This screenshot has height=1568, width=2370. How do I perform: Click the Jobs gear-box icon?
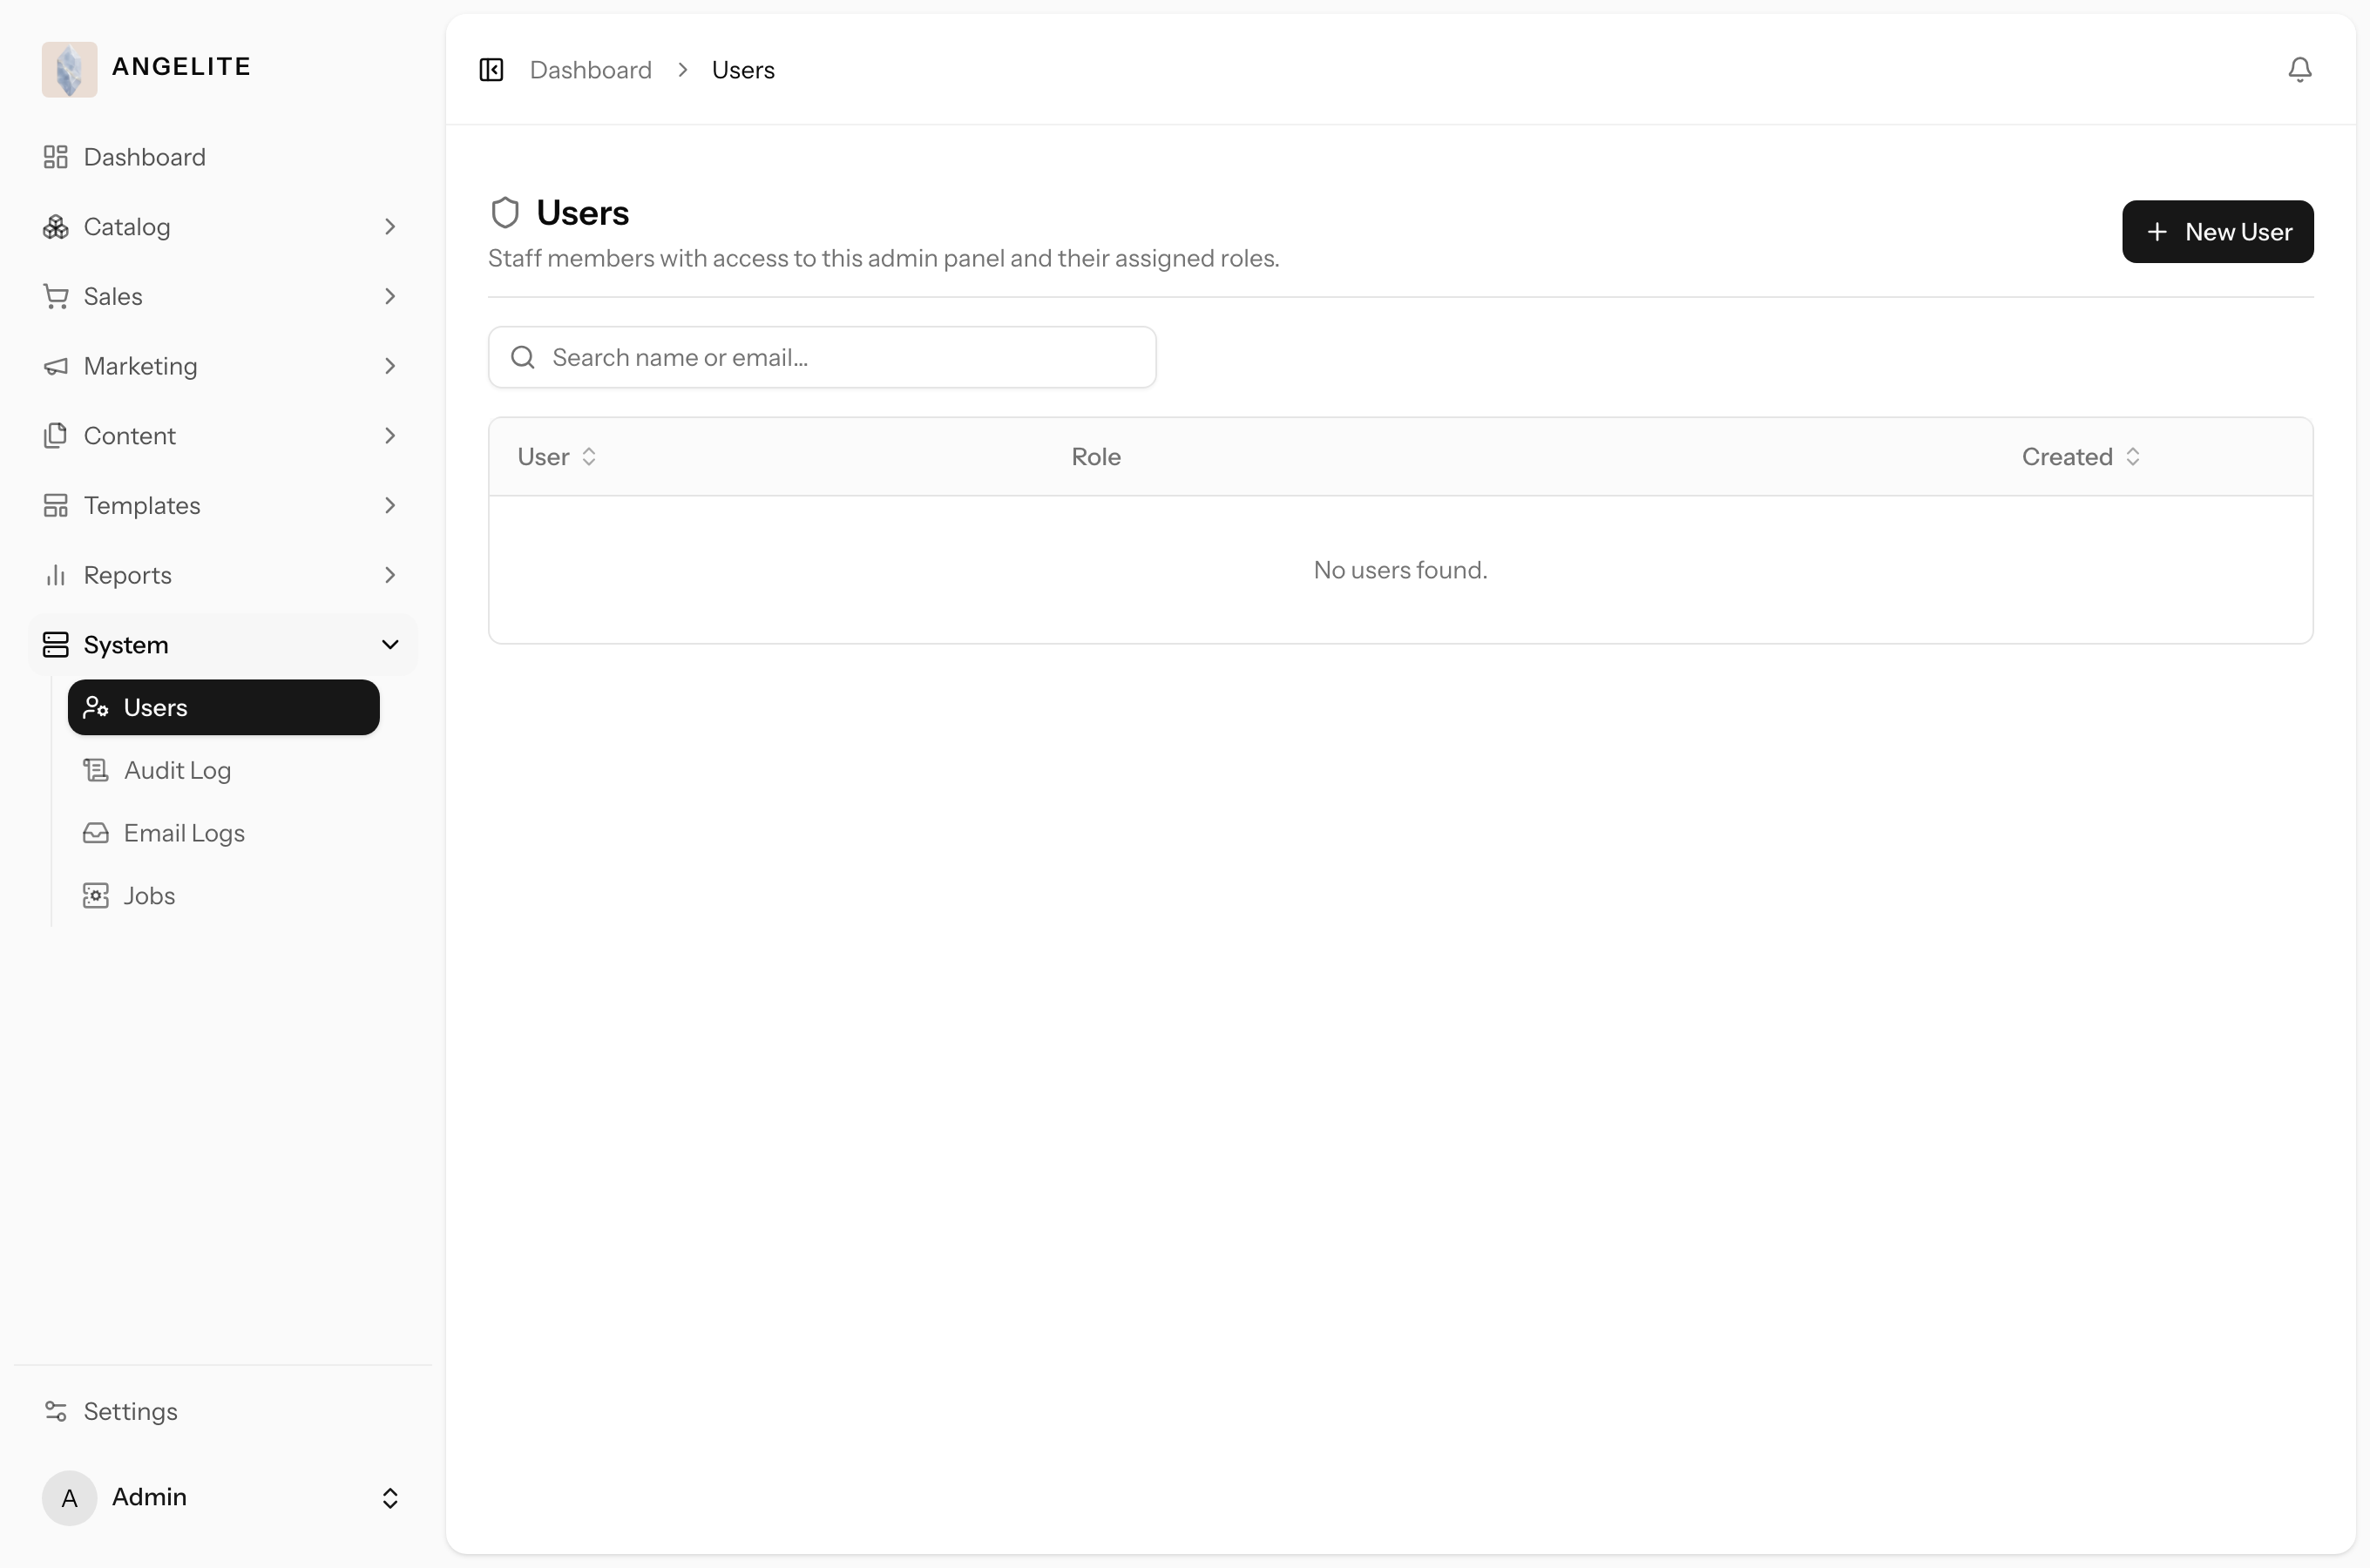coord(96,896)
